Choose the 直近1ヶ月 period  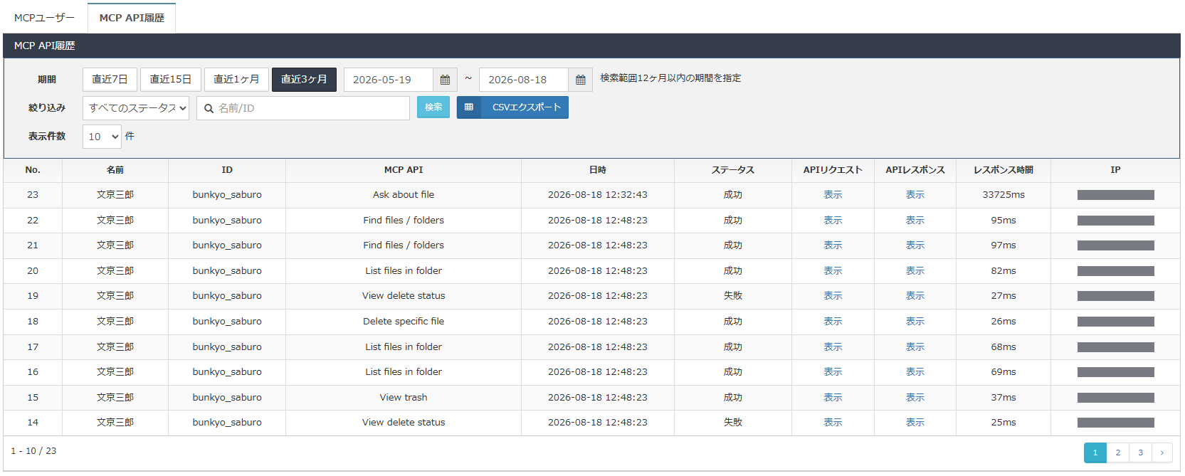(x=236, y=80)
